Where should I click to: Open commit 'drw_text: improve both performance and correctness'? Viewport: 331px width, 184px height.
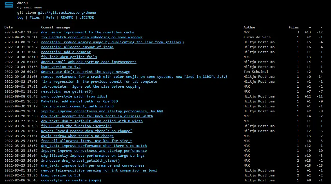(x=93, y=166)
